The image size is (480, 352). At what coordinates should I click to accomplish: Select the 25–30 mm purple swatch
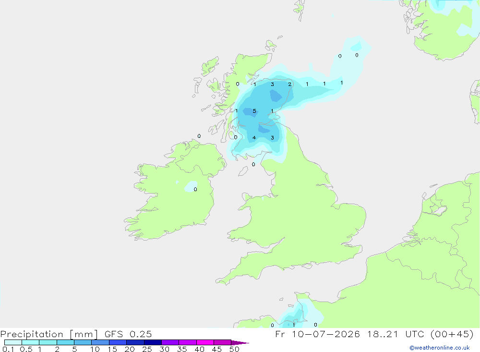153,342
